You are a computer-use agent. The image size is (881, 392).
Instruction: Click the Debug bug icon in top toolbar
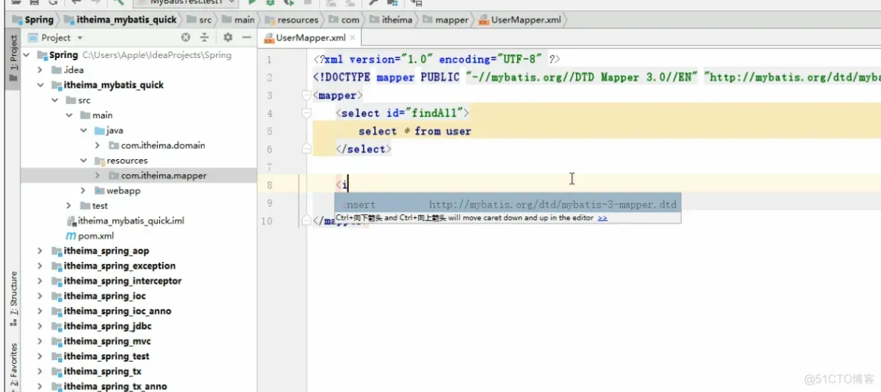coord(270,3)
